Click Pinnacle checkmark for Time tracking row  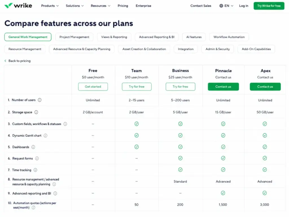(x=223, y=170)
